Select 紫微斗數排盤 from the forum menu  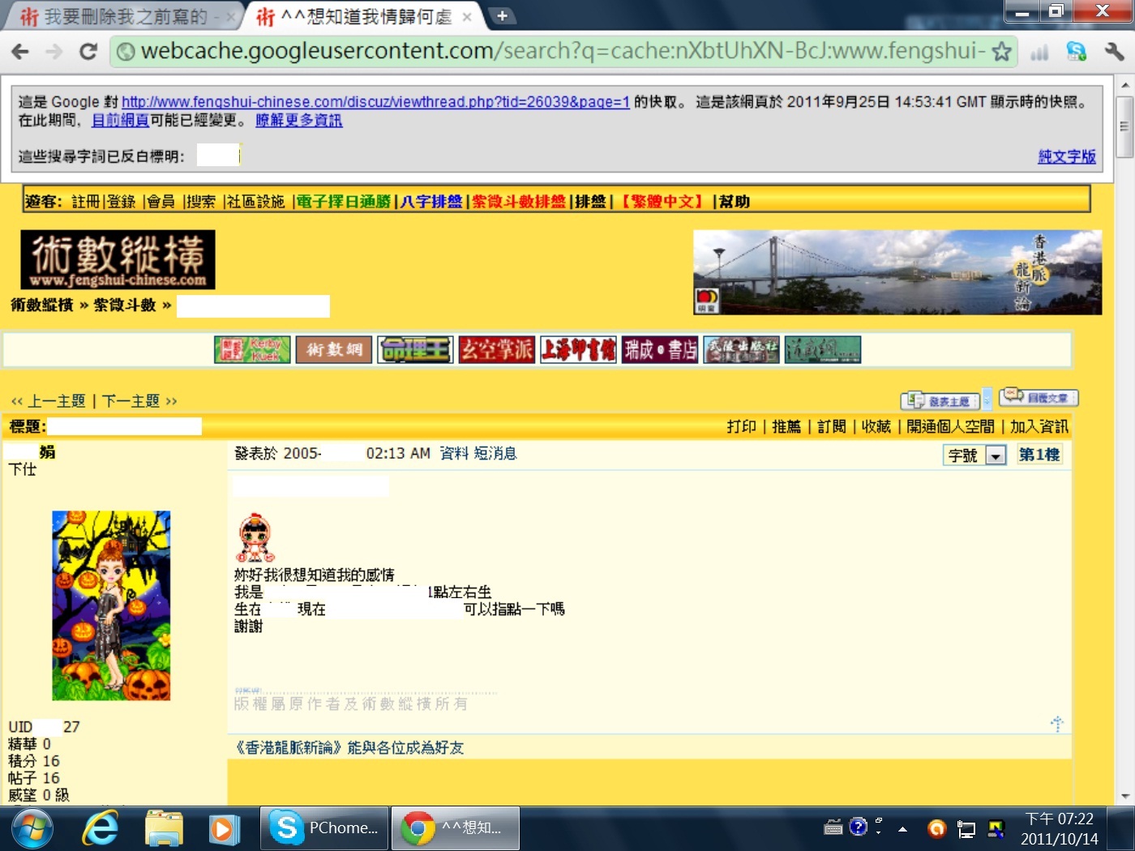click(519, 201)
